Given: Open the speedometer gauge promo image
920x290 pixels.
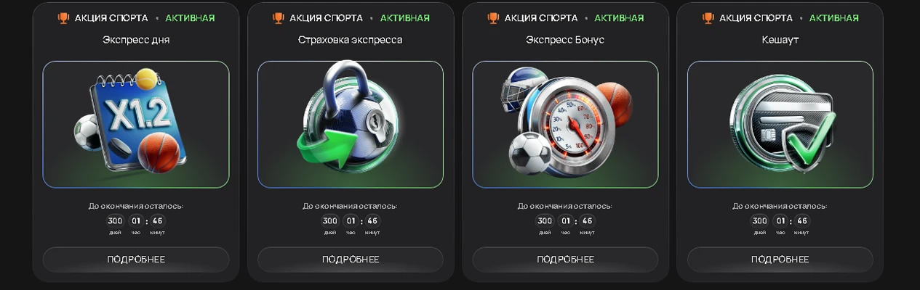Looking at the screenshot, I should (x=565, y=125).
